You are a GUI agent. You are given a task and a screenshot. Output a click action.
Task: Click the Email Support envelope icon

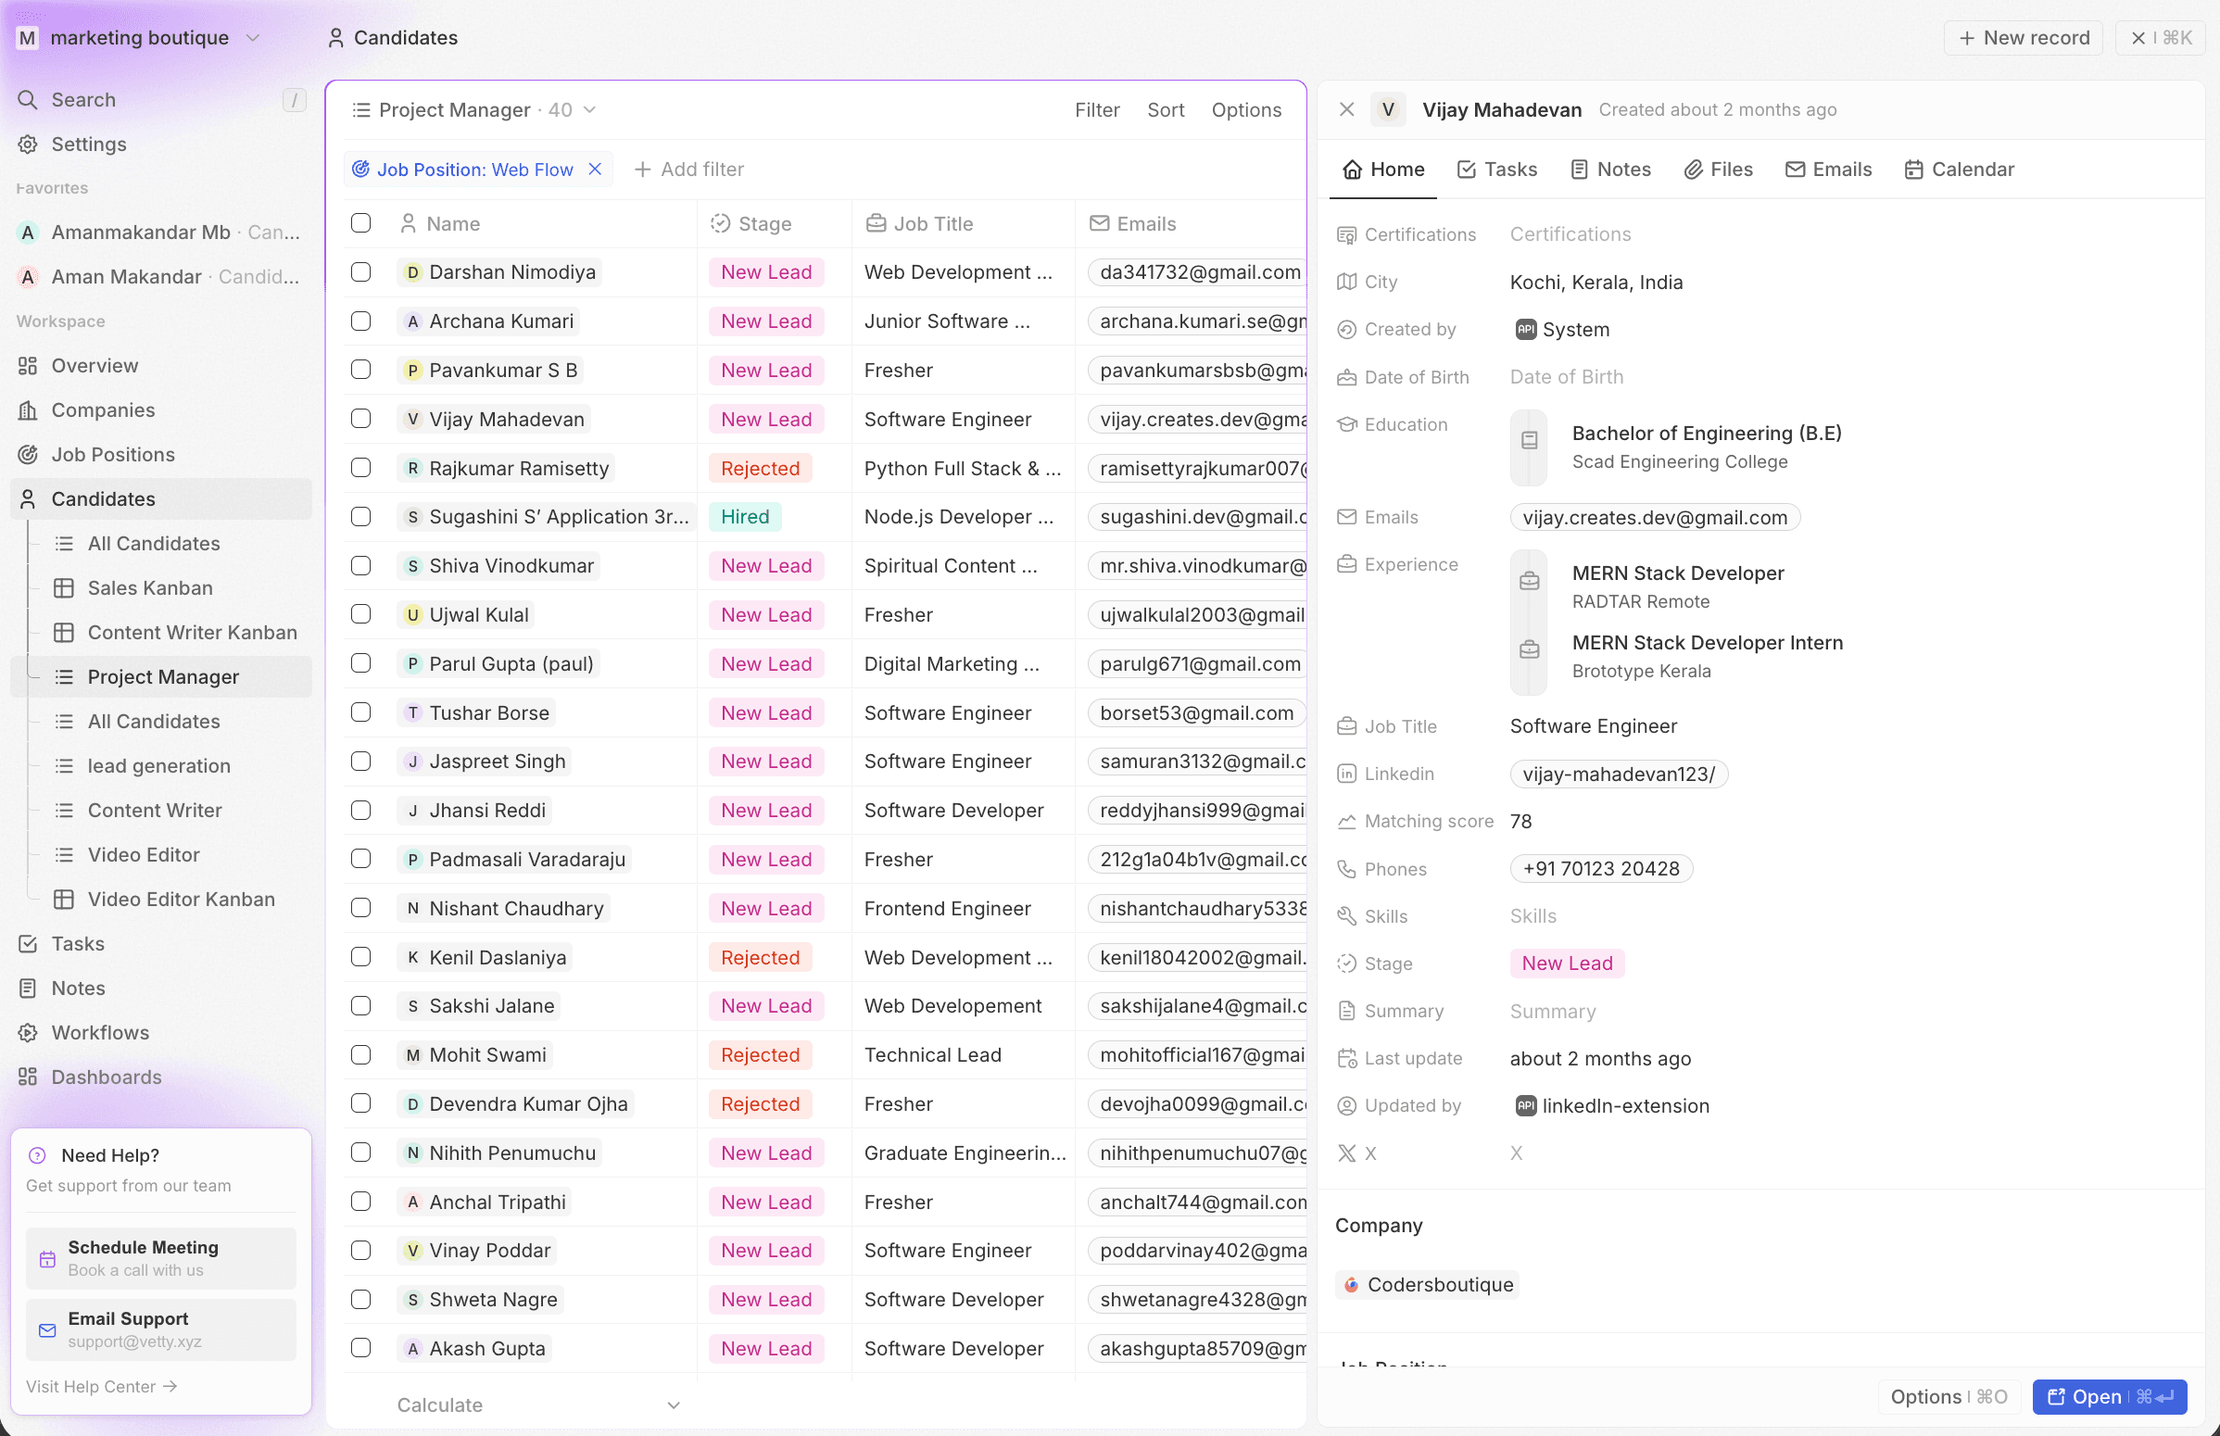point(47,1330)
